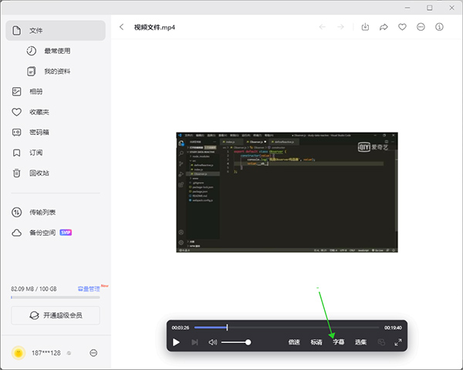Image resolution: width=463 pixels, height=370 pixels.
Task: Open the 字幕 subtitle options
Action: tap(339, 342)
